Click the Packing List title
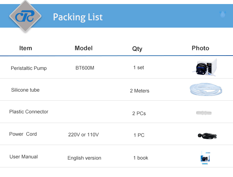 (78, 17)
